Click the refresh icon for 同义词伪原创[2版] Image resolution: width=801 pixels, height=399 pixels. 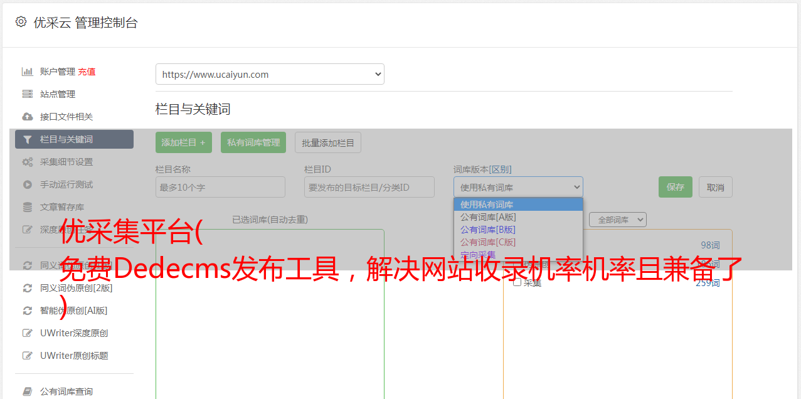click(x=28, y=288)
